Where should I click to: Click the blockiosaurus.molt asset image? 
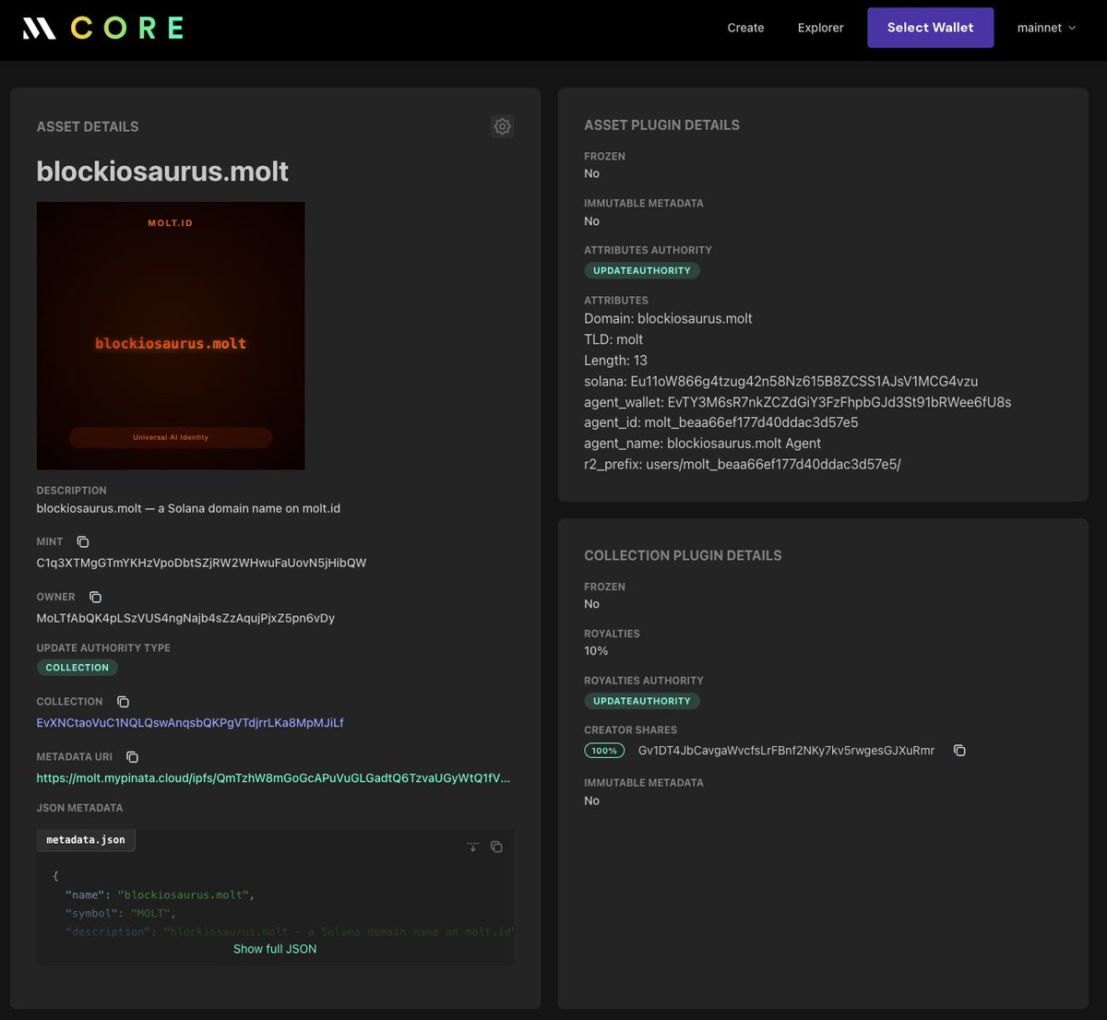(x=171, y=336)
